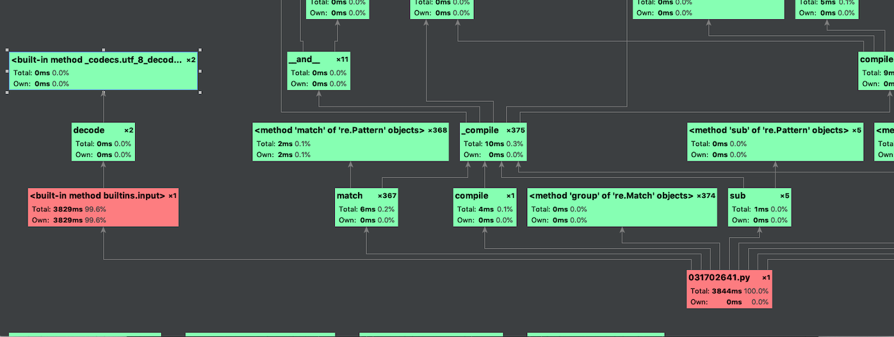Screen dimensions: 894x337
Task: Select the cut-off node beside 'sub' re.Pattern node
Action: (x=884, y=142)
